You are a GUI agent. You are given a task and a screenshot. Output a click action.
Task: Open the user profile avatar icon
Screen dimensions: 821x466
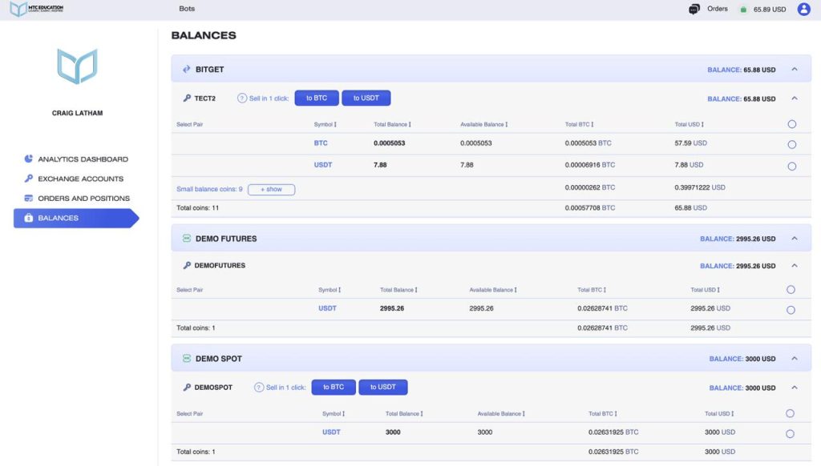click(803, 10)
